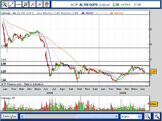Viewport: 162px width, 121px height.
Task: Click the scrollbar right arrow
Action: [116, 116]
